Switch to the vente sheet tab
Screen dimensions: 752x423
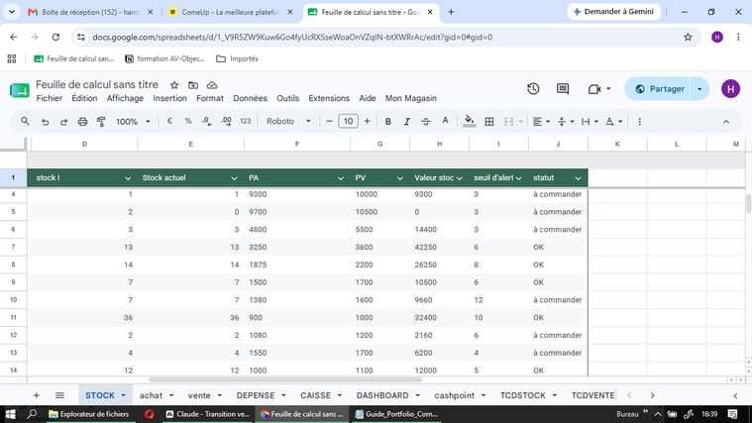pyautogui.click(x=199, y=395)
